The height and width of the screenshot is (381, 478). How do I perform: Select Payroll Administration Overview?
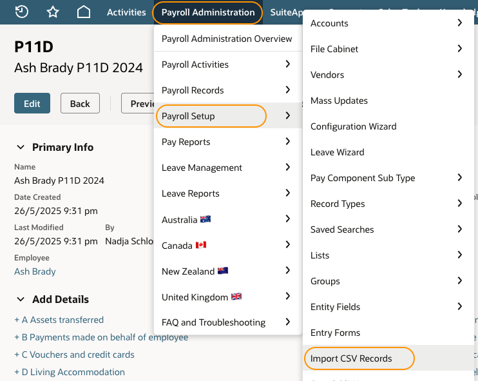[227, 39]
